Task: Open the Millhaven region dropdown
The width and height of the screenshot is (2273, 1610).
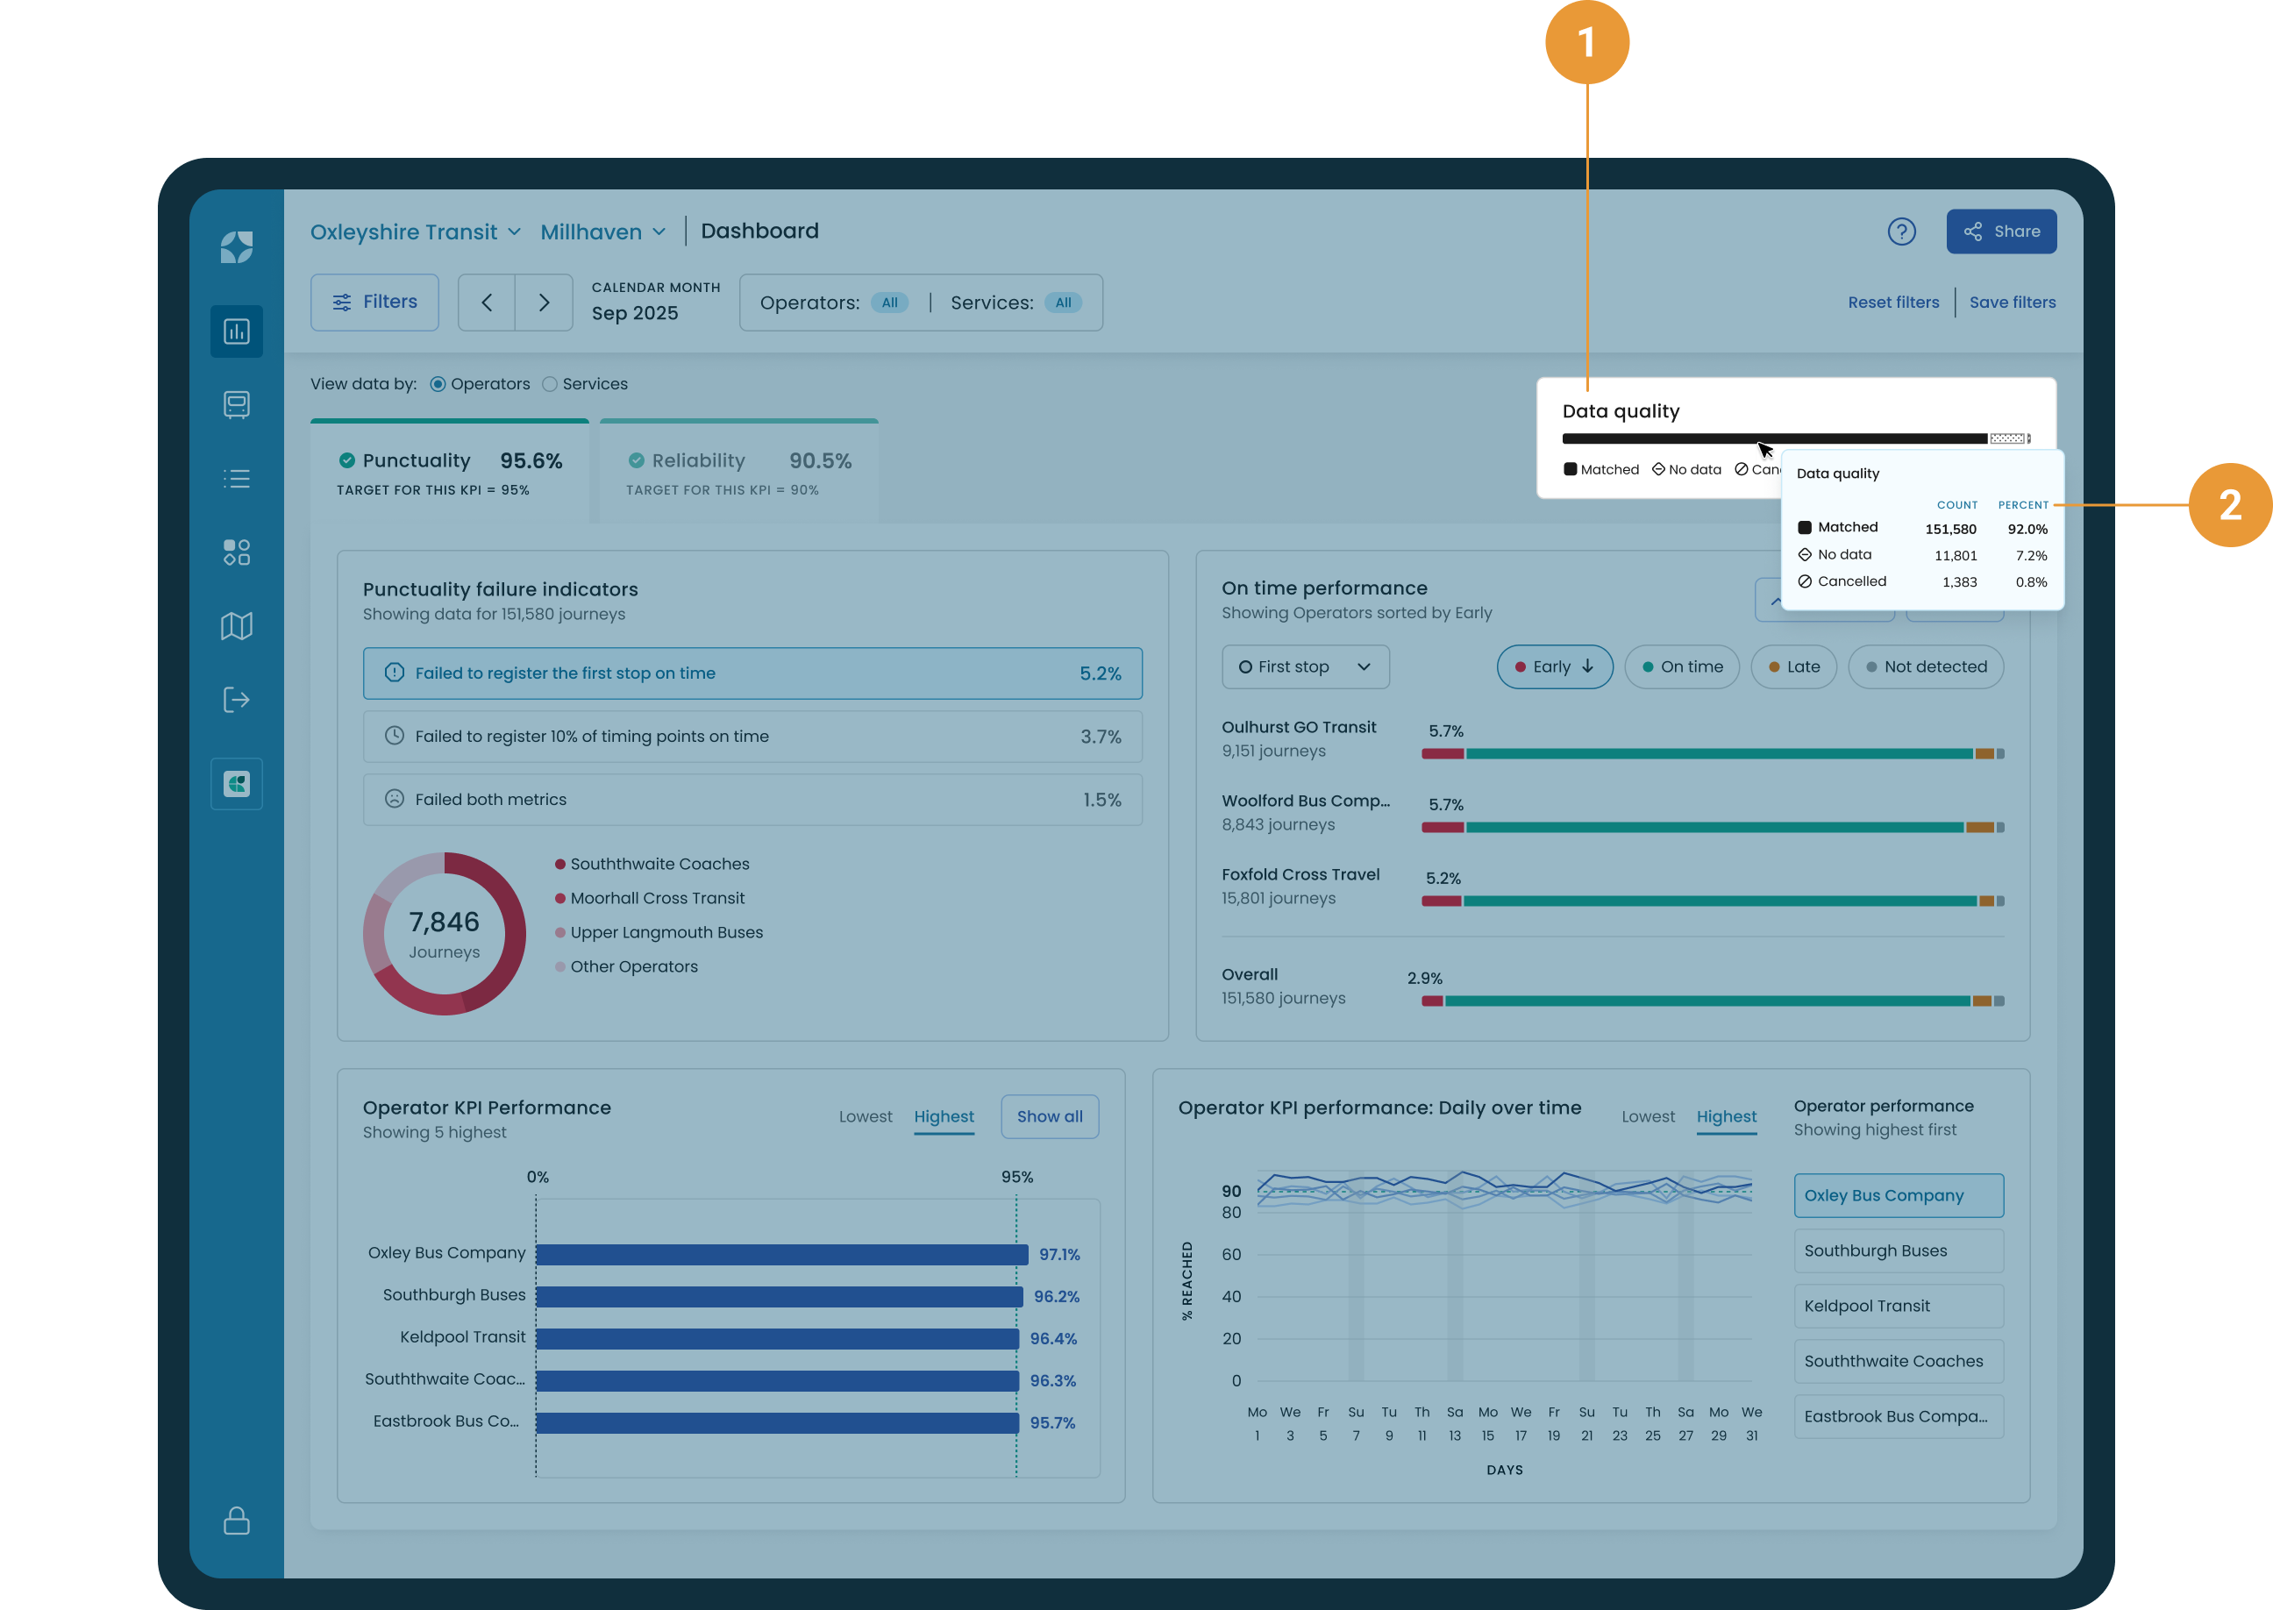Action: pos(602,232)
